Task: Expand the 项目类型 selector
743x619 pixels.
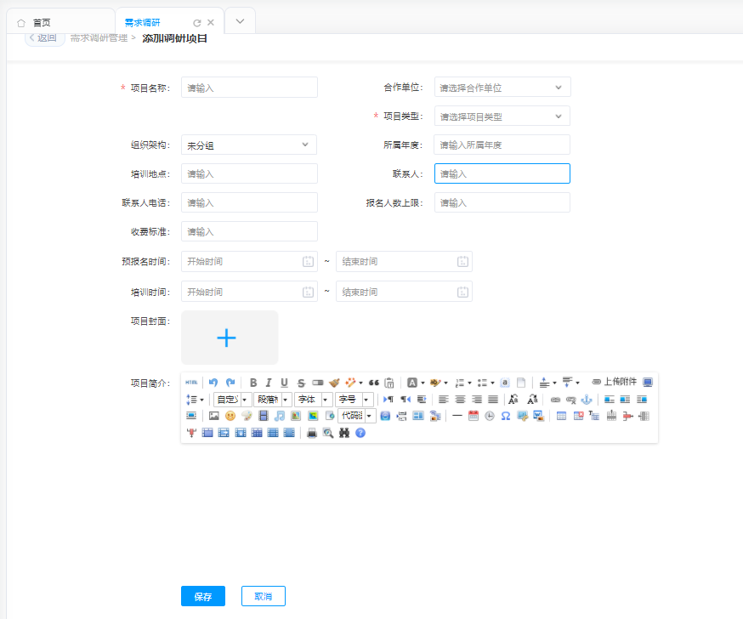Action: point(502,116)
